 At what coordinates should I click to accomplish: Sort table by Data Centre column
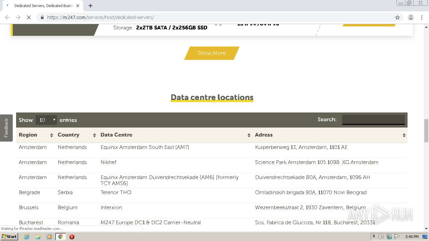[175, 135]
